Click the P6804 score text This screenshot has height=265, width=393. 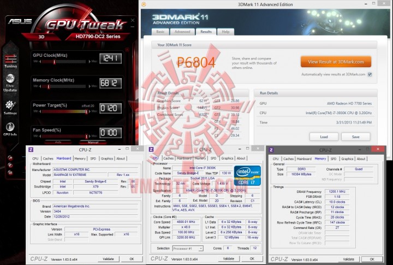click(196, 62)
